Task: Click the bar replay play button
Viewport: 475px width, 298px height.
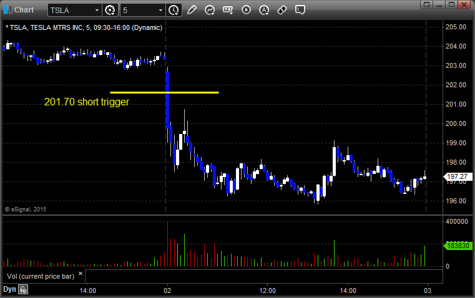Action: (x=246, y=10)
